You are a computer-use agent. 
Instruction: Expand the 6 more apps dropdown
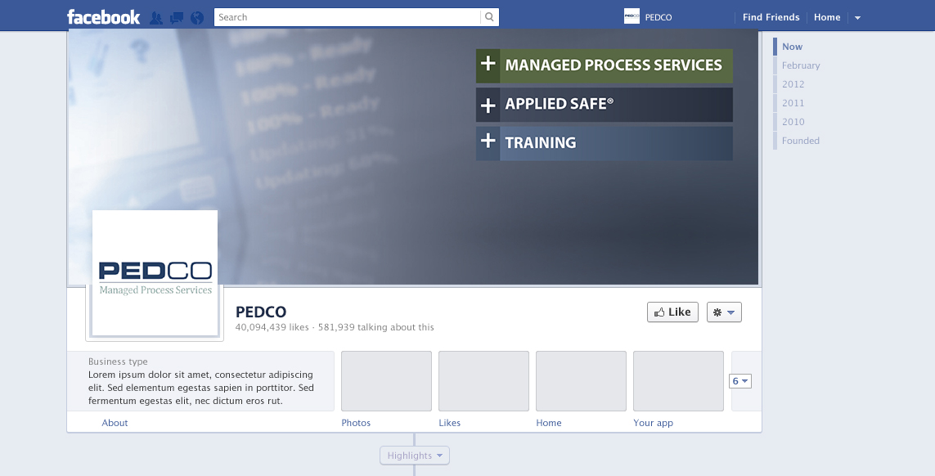tap(740, 381)
